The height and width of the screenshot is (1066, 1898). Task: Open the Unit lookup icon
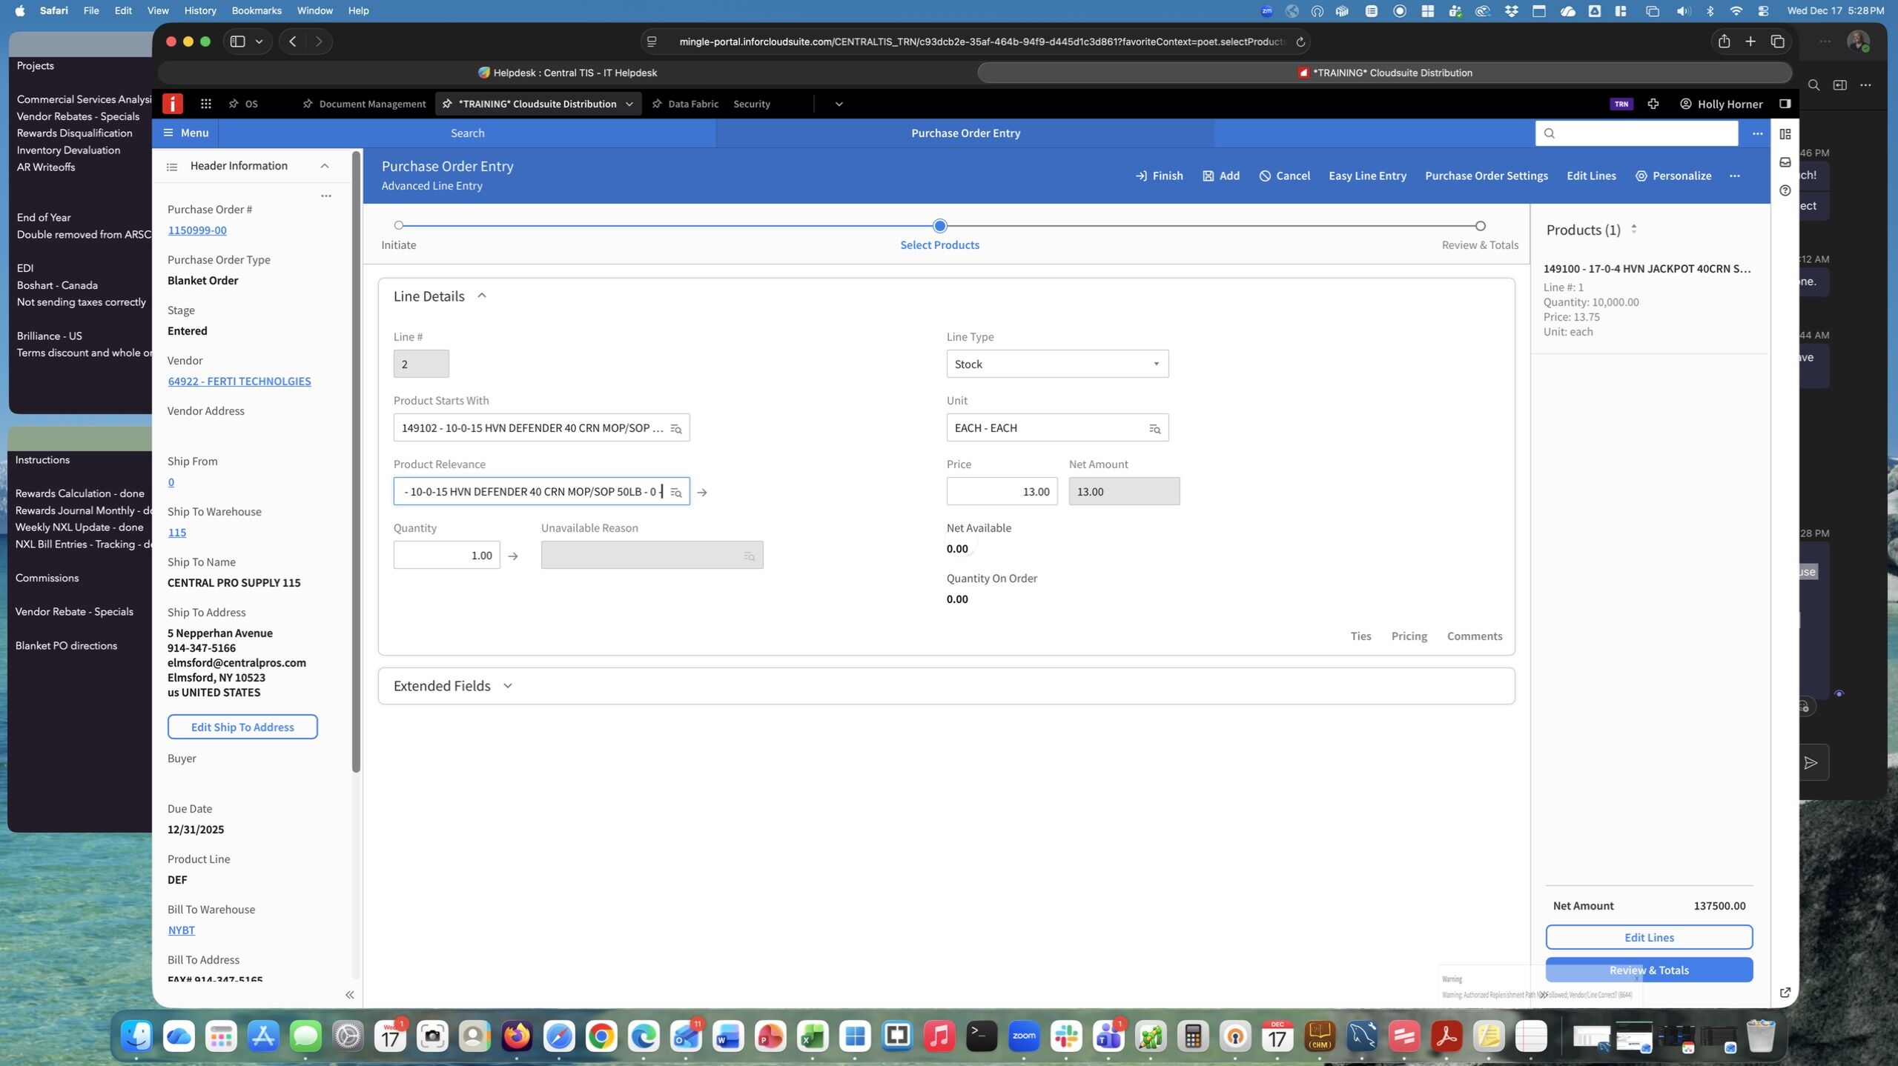[x=1154, y=428]
